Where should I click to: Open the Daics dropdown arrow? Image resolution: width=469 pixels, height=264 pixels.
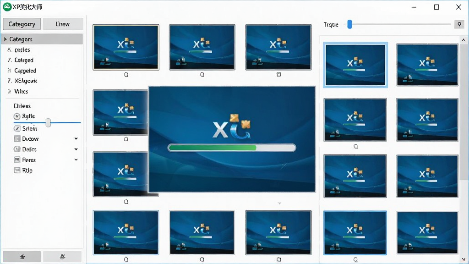[76, 149]
